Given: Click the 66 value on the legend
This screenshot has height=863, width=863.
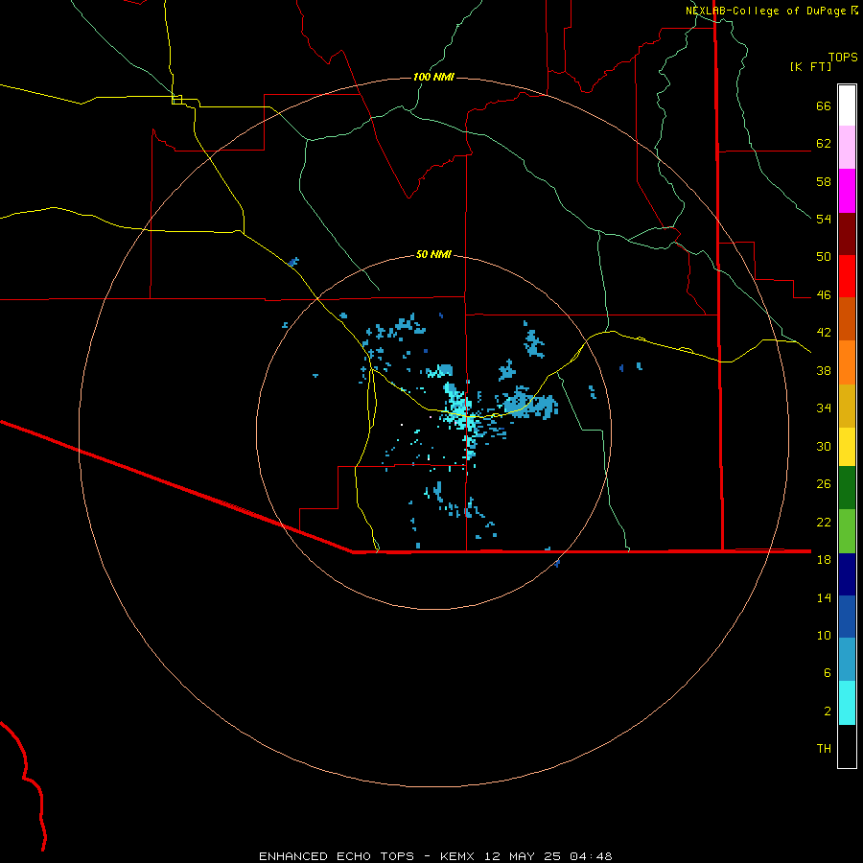Looking at the screenshot, I should point(824,106).
